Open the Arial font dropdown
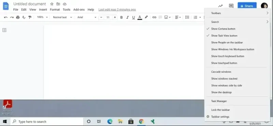This screenshot has width=273, height=126. click(x=87, y=17)
